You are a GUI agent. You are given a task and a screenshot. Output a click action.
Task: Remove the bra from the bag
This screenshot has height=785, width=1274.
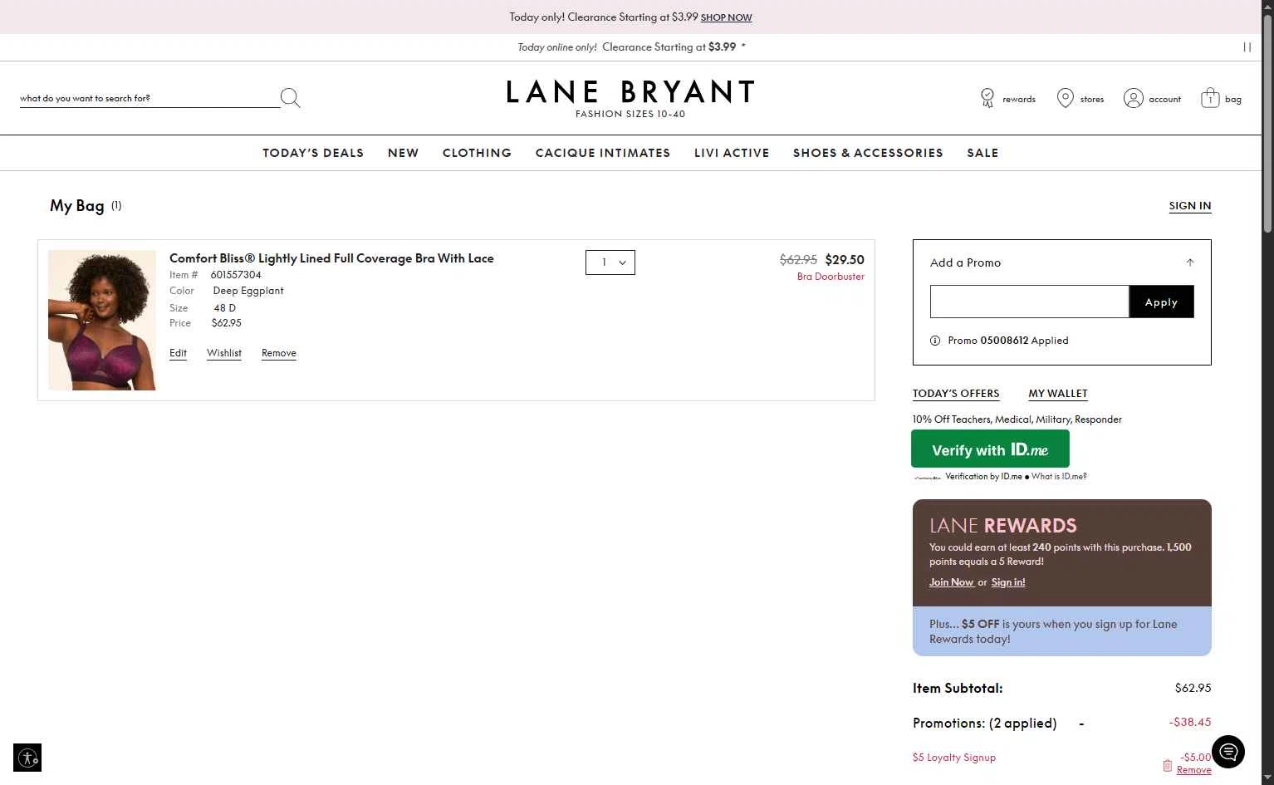coord(279,353)
